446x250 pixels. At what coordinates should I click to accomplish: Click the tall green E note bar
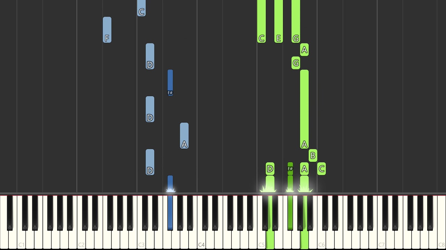tap(278, 22)
